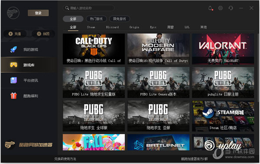This screenshot has width=260, height=164.
Task: Click the 拼团 group-buy button
Action: click(43, 34)
